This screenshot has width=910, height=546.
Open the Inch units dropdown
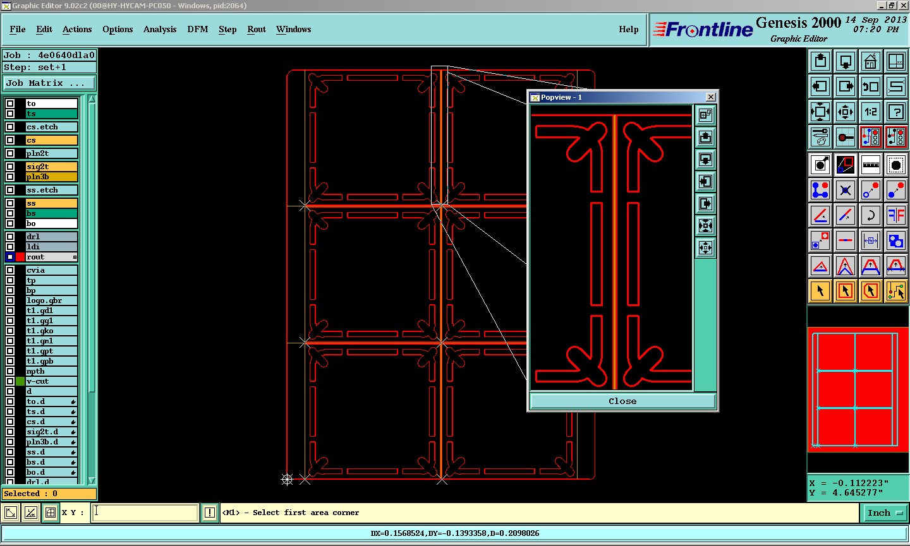(884, 513)
